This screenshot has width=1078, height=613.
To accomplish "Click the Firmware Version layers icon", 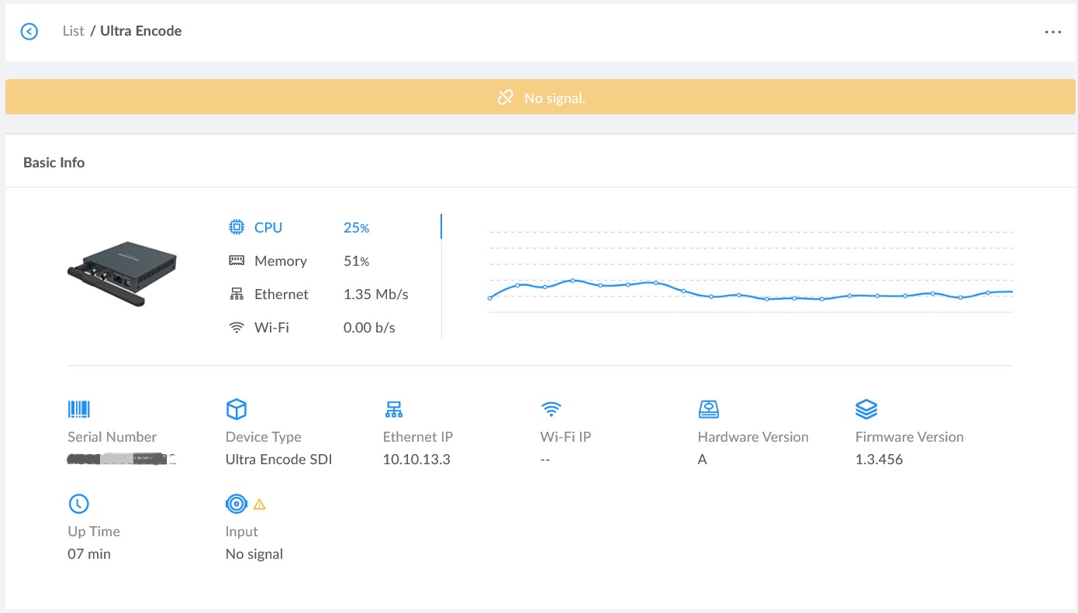I will [866, 409].
